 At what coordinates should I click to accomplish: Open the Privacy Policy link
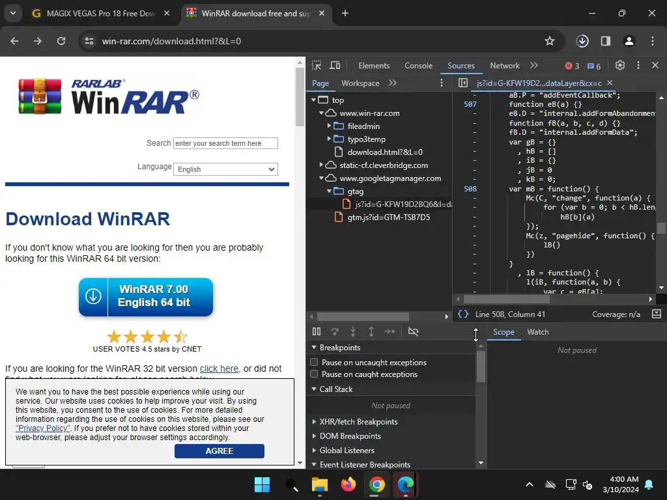(x=43, y=428)
